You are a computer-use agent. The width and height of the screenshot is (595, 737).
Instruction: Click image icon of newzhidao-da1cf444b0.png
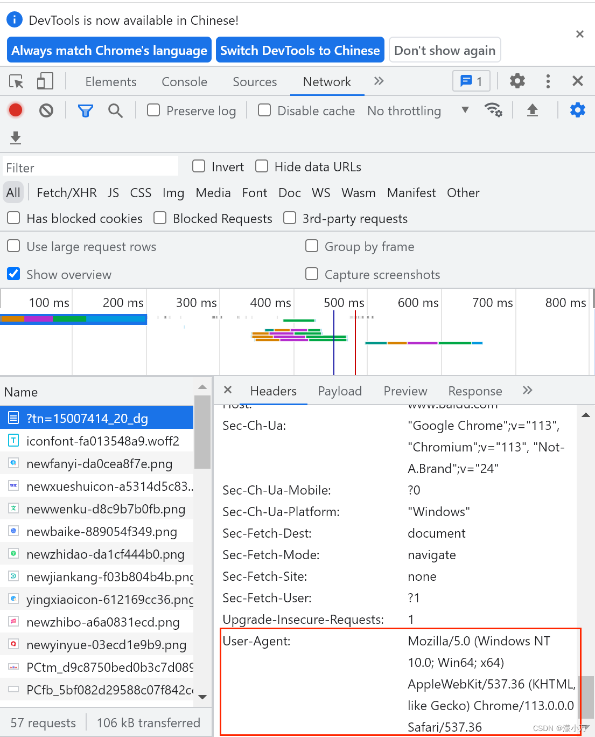(x=13, y=554)
